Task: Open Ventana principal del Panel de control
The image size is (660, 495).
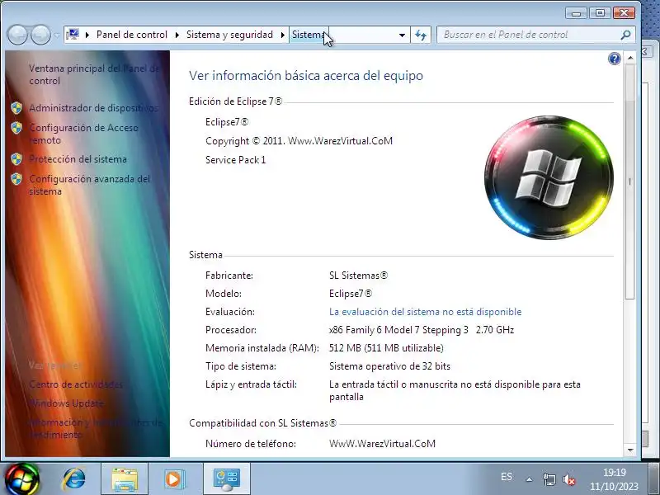Action: [94, 74]
